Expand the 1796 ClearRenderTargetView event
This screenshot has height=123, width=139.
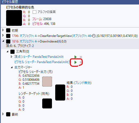(x=3, y=35)
